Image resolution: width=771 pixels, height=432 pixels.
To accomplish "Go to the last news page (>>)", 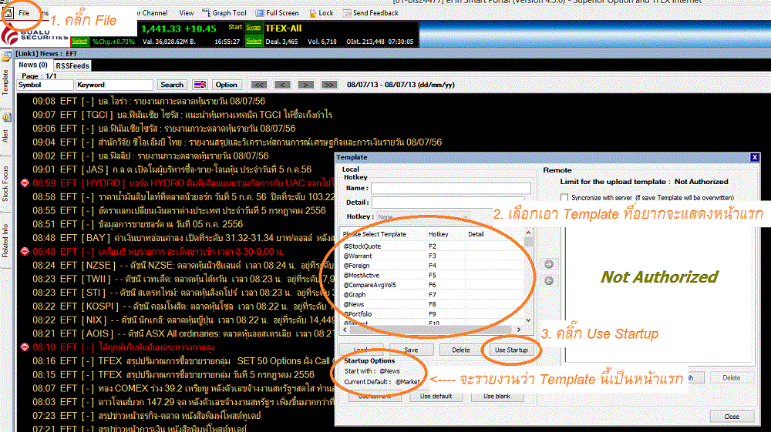I will pyautogui.click(x=329, y=85).
